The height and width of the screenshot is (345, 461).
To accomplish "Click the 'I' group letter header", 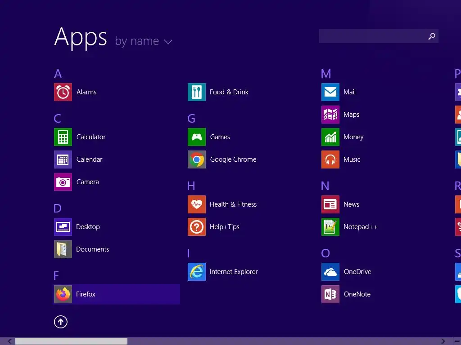I will click(189, 253).
